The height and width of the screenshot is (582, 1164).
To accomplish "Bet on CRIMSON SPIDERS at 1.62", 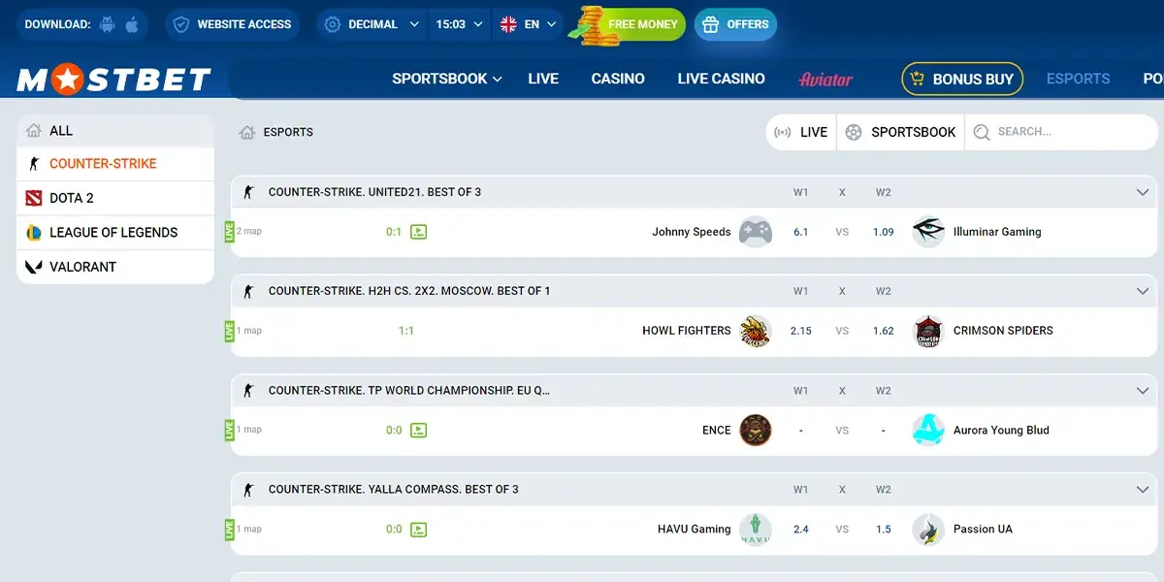I will [883, 331].
